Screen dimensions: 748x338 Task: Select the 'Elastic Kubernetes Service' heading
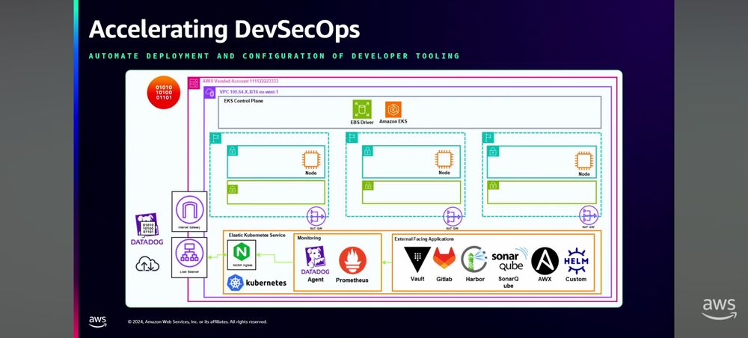point(257,235)
